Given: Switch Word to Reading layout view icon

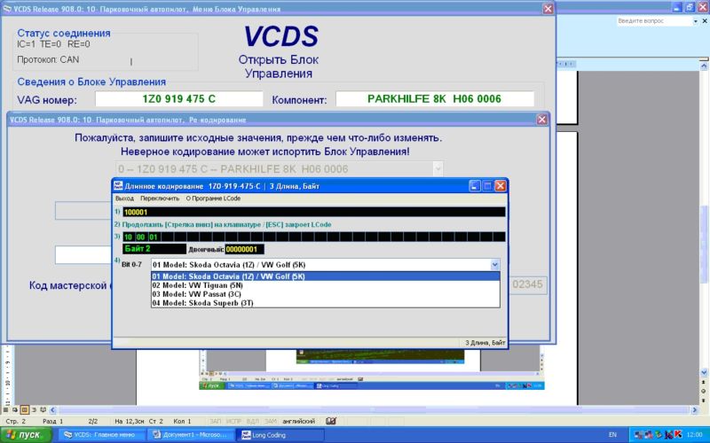Looking at the screenshot, I should tap(43, 410).
